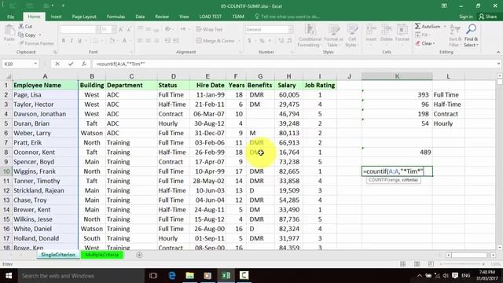Click the Share button

[x=487, y=17]
